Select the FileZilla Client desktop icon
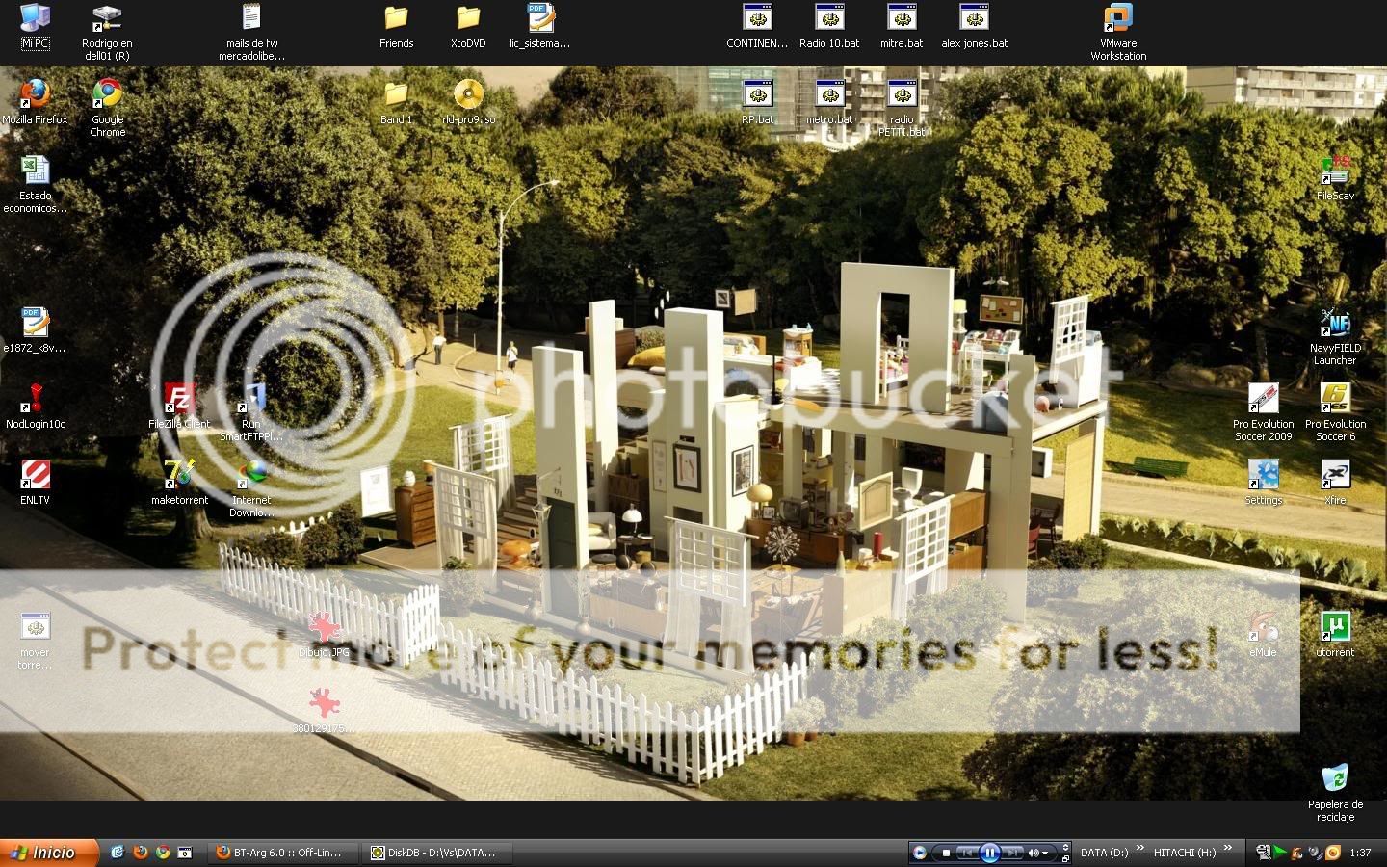 point(179,399)
